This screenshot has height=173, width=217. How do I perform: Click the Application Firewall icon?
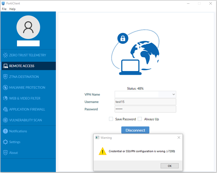pos(5,109)
